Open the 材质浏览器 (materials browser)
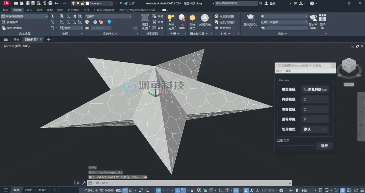The width and height of the screenshot is (365, 193). tap(224, 16)
